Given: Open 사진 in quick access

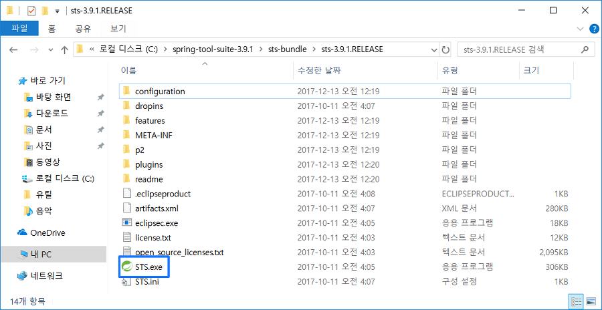Looking at the screenshot, I should coord(37,146).
